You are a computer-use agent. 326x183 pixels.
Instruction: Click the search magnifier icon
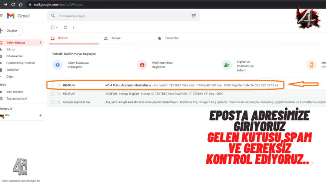point(53,16)
